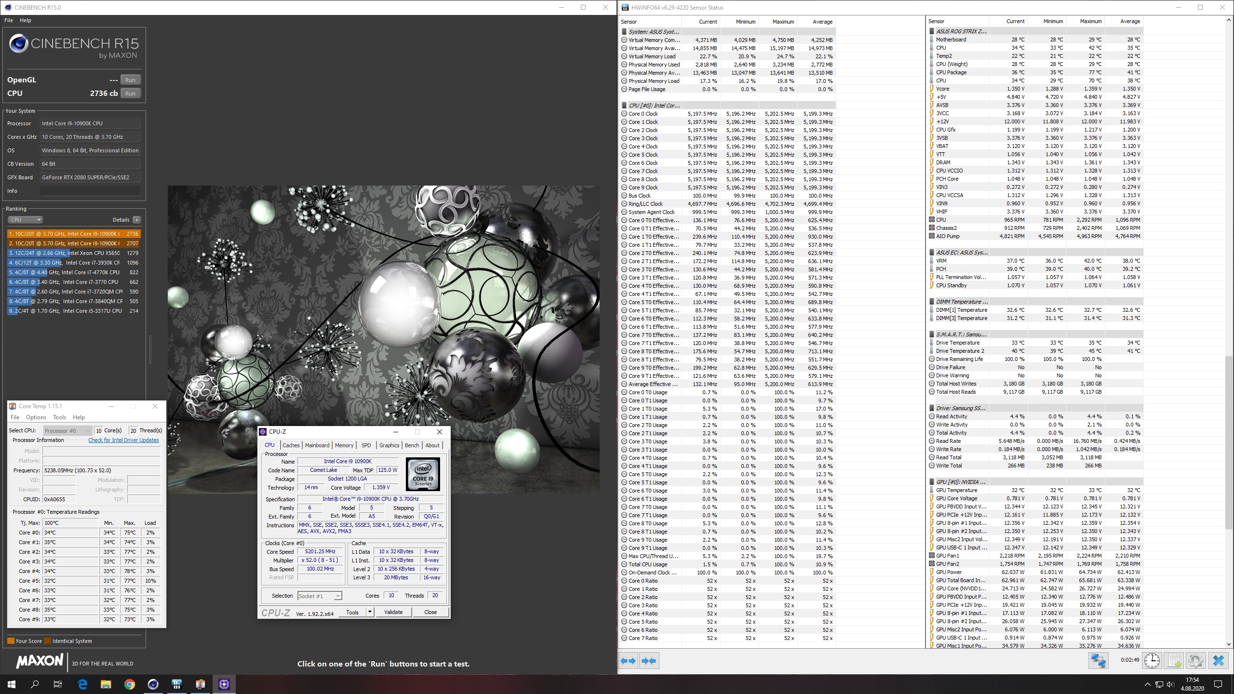The image size is (1234, 694).
Task: Click HWiNFO Vcore sensor row
Action: (1035, 89)
